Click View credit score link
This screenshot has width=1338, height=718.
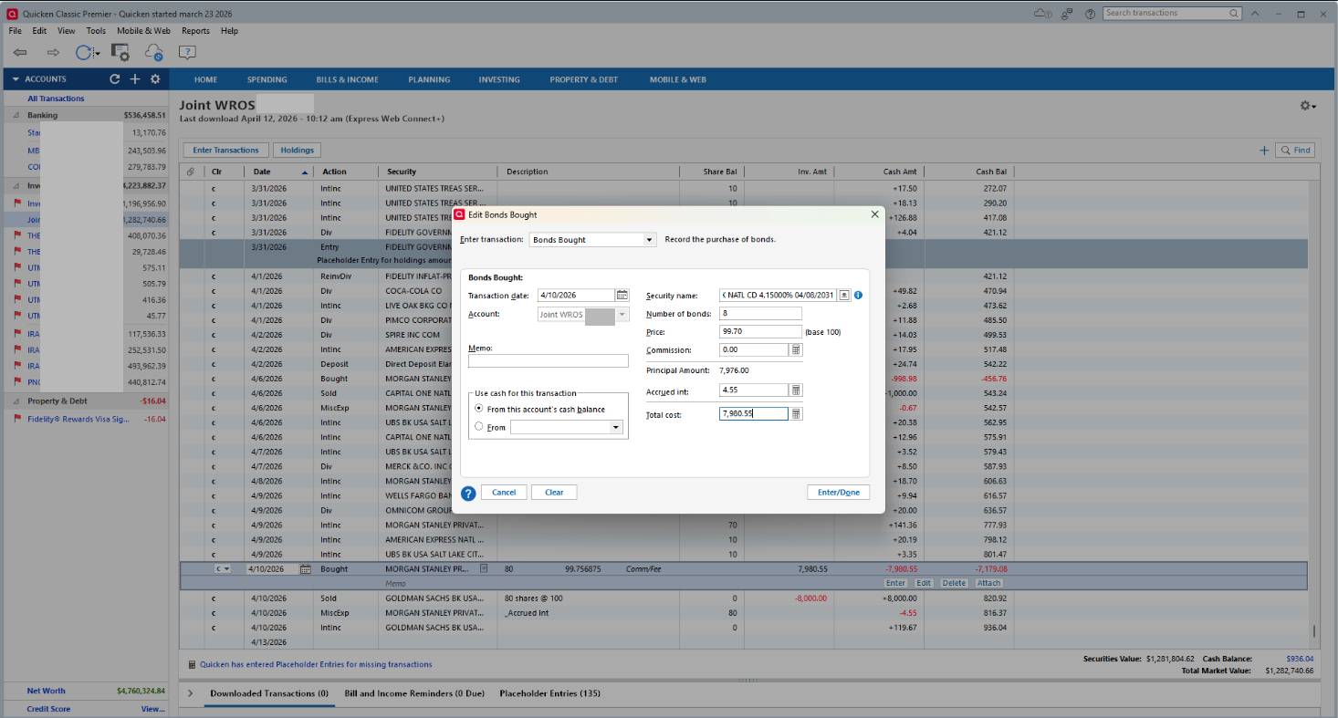click(152, 709)
